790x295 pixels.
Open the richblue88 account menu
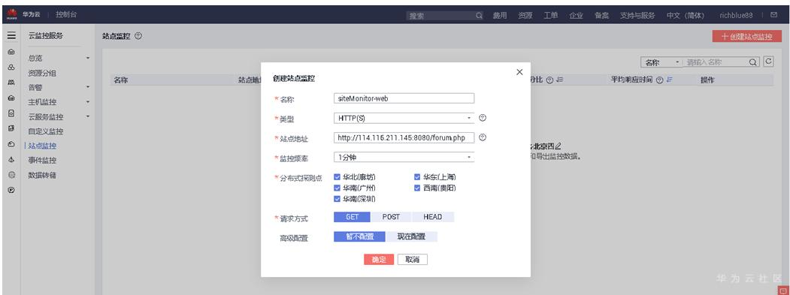[x=736, y=16]
